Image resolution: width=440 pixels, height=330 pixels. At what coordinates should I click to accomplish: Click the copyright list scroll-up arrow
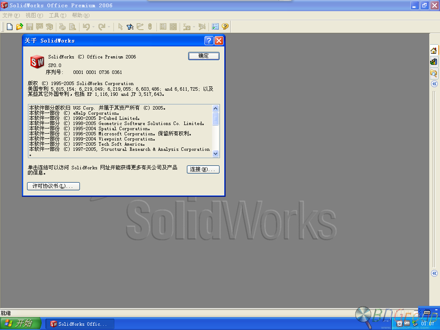click(x=216, y=108)
